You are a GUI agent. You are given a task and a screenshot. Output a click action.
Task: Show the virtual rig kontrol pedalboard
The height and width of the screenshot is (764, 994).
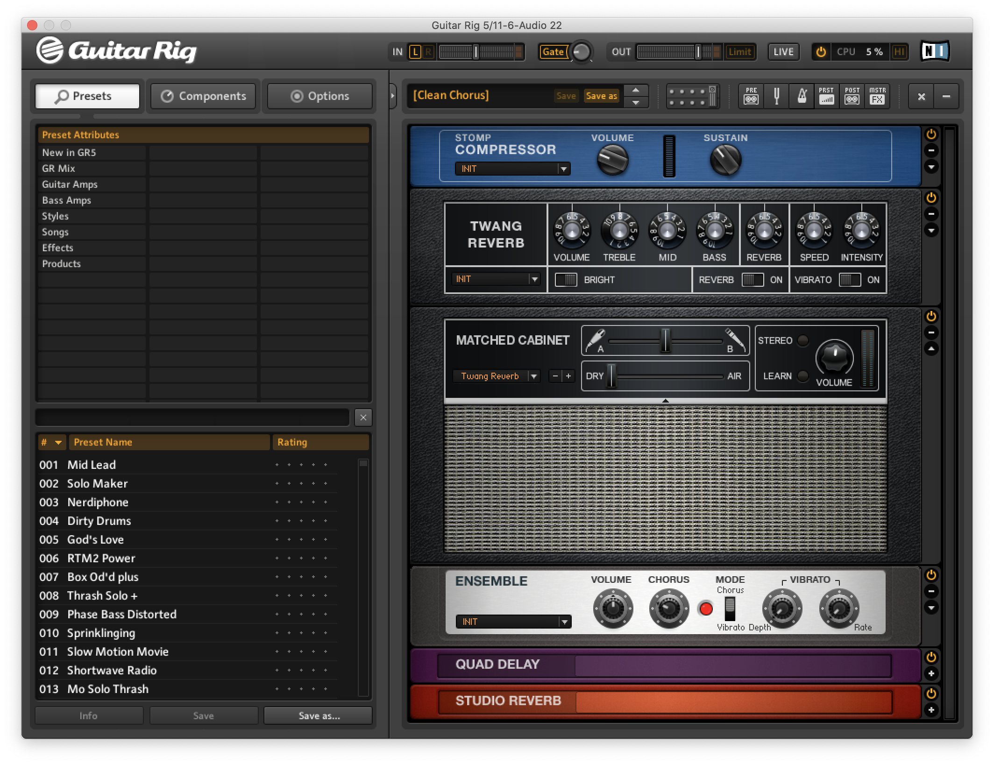click(692, 97)
